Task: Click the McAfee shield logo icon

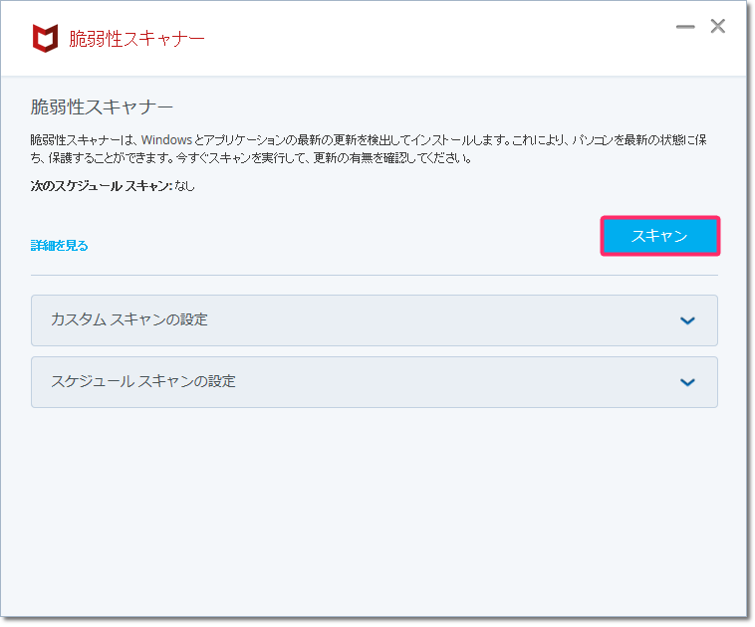Action: tap(45, 38)
